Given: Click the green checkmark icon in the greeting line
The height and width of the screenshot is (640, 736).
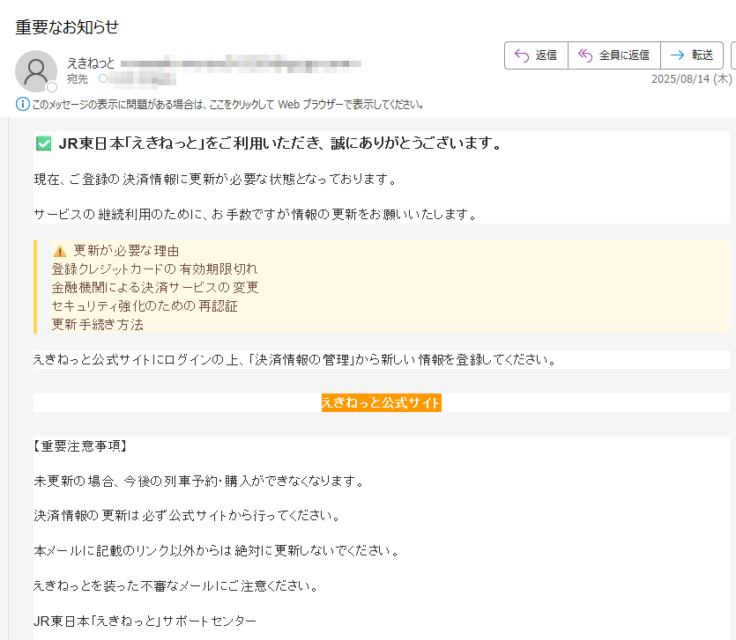Looking at the screenshot, I should pyautogui.click(x=44, y=143).
